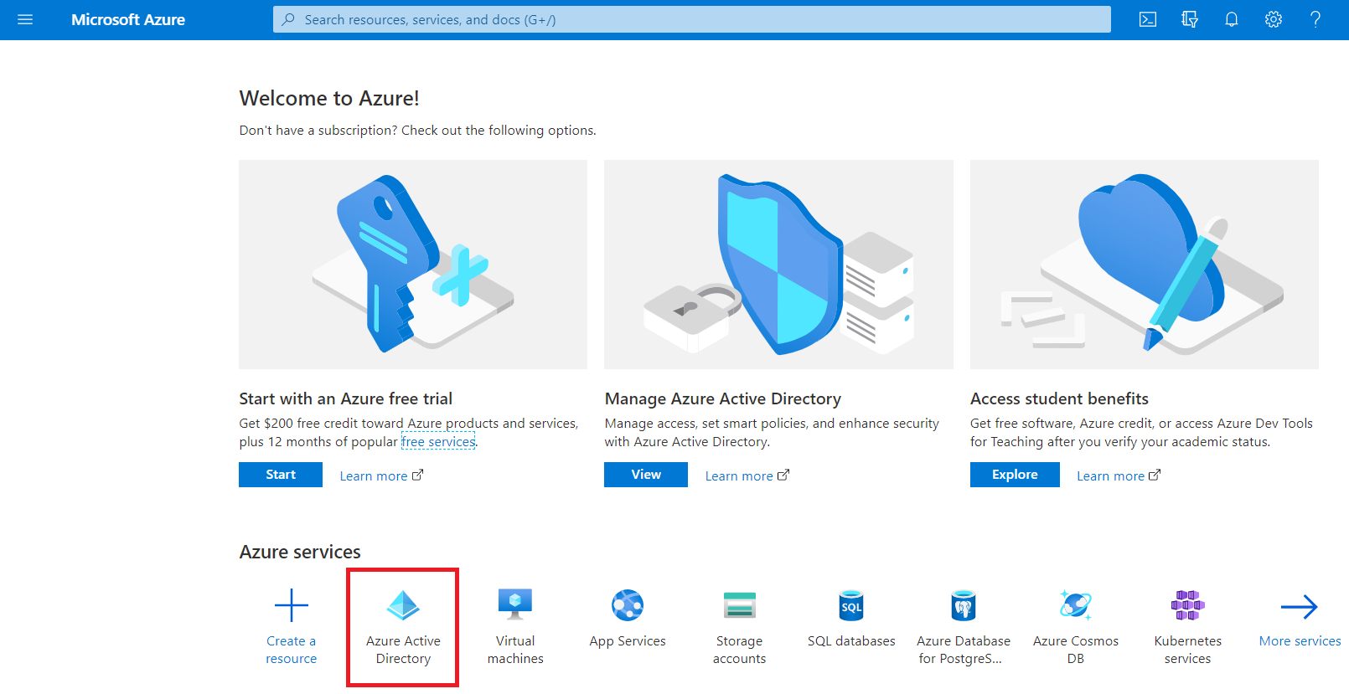Click the search resources input field

pyautogui.click(x=692, y=19)
